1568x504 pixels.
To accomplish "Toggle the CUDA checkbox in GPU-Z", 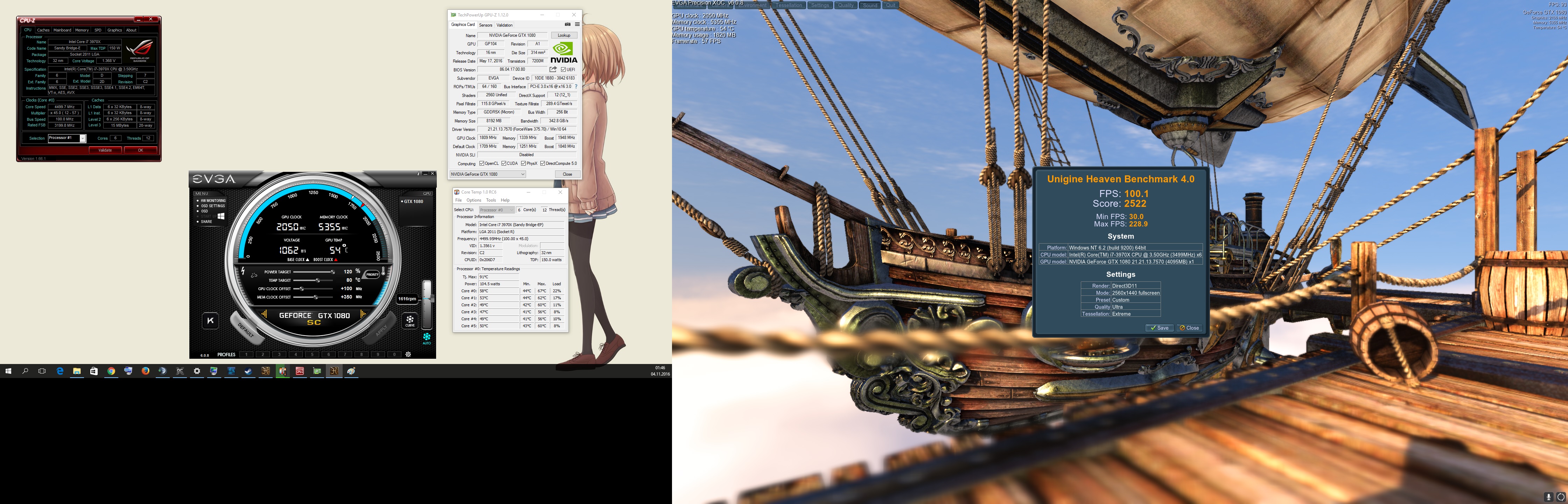I will coord(503,163).
